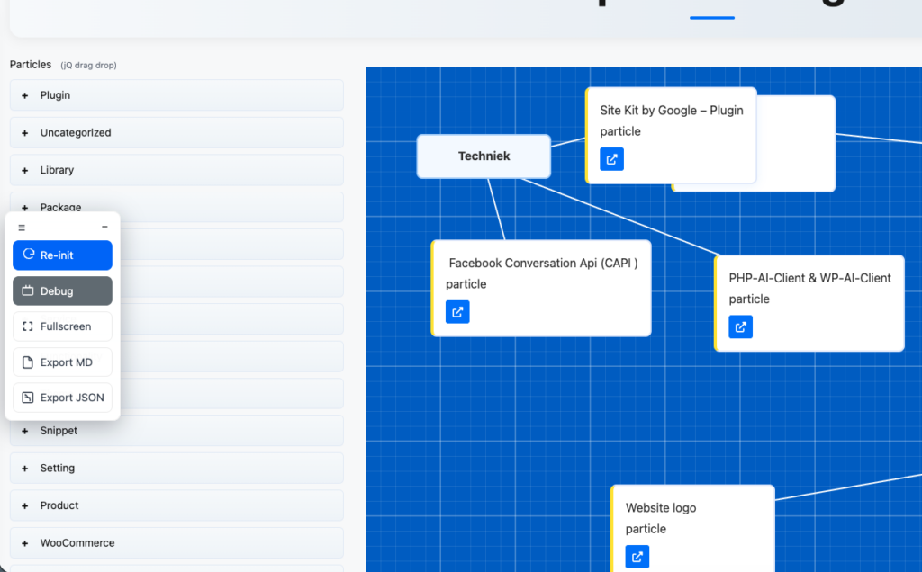Export the map as JSON

point(62,398)
